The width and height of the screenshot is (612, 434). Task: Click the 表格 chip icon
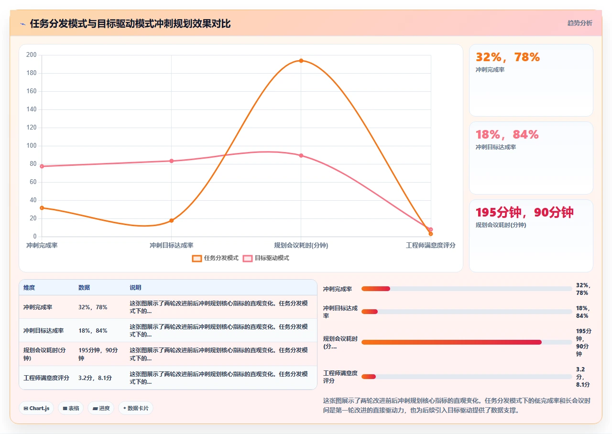(x=65, y=408)
